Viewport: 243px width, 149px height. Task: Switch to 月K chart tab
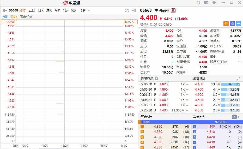coord(58,10)
